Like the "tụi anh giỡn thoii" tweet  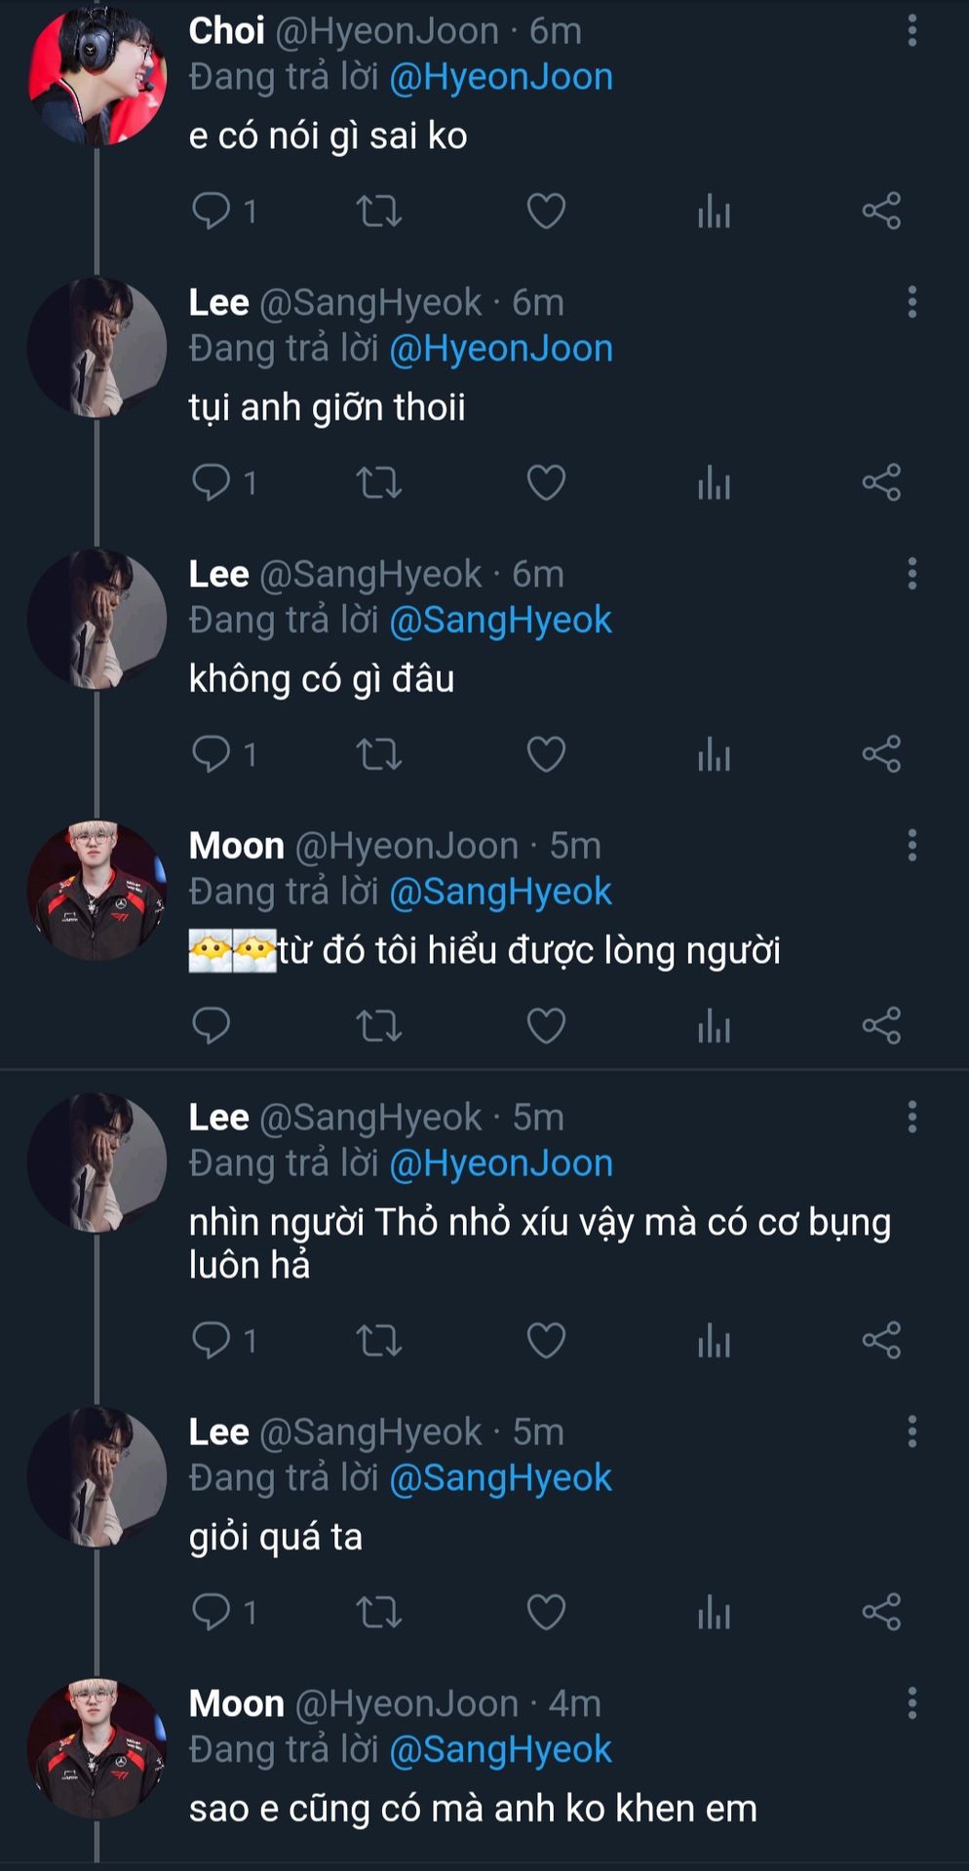coord(546,482)
